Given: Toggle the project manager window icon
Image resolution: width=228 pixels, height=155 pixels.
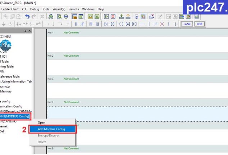Looking at the screenshot, I should point(74,16).
